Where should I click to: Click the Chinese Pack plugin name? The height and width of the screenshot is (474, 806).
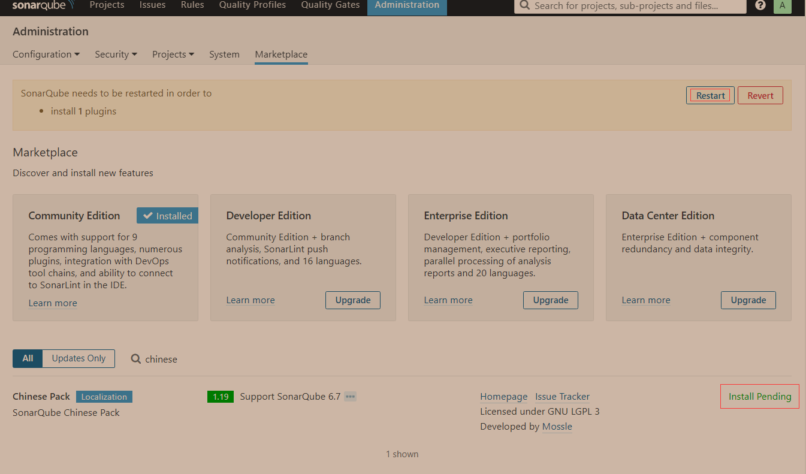click(41, 397)
